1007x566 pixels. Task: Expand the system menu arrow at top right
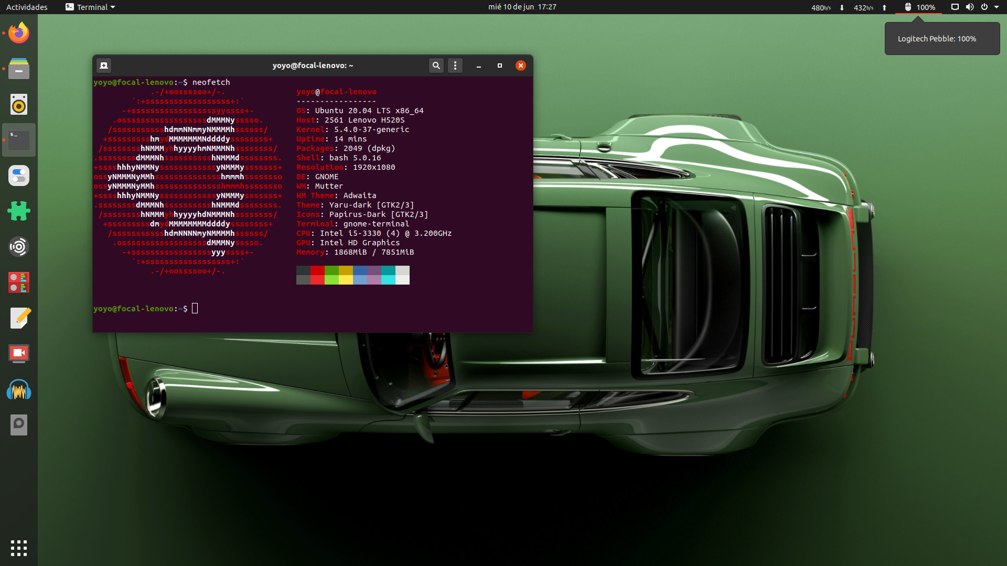coord(997,7)
